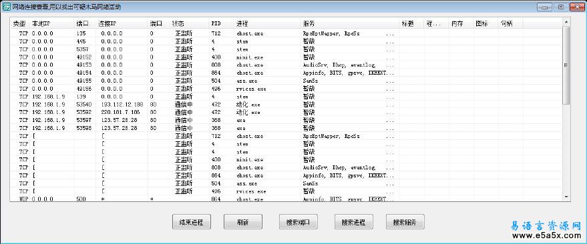Click the 正监听 status in the port 135 row
587x244 pixels.
[x=184, y=33]
